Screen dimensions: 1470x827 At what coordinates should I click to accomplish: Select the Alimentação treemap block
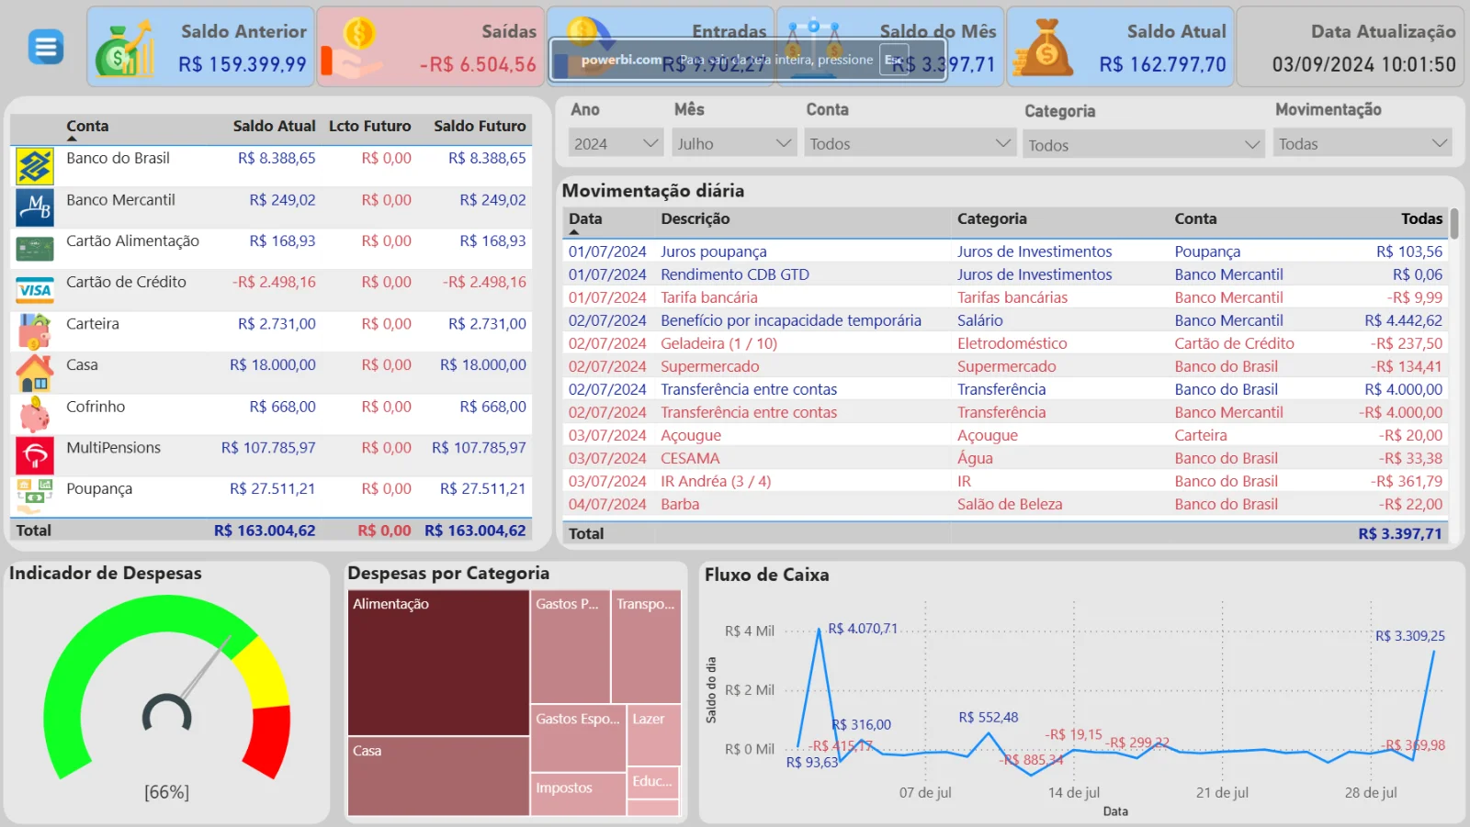coord(438,662)
